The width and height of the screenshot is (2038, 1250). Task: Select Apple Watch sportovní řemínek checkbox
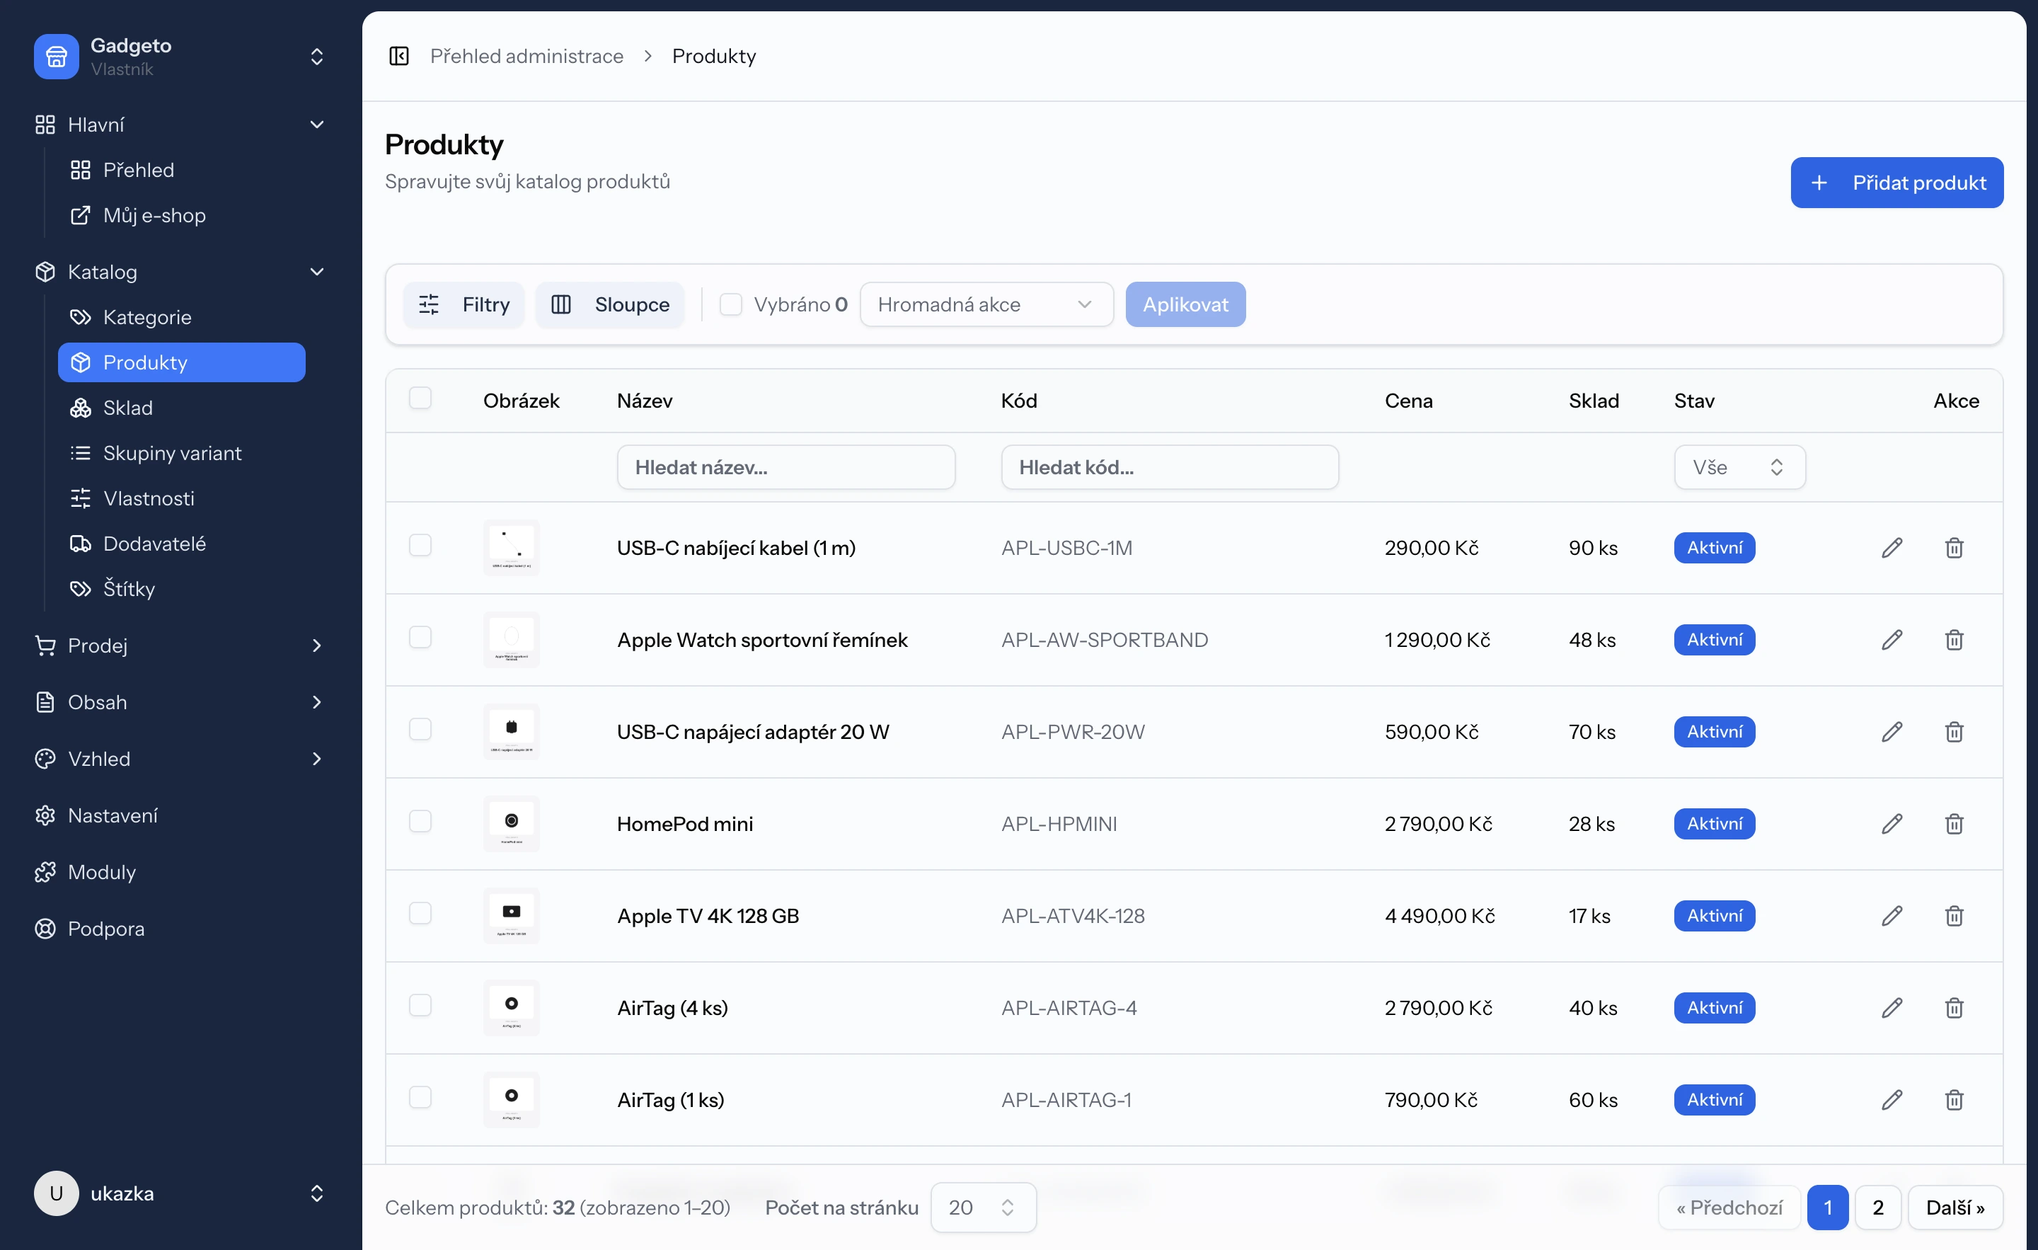pos(420,637)
